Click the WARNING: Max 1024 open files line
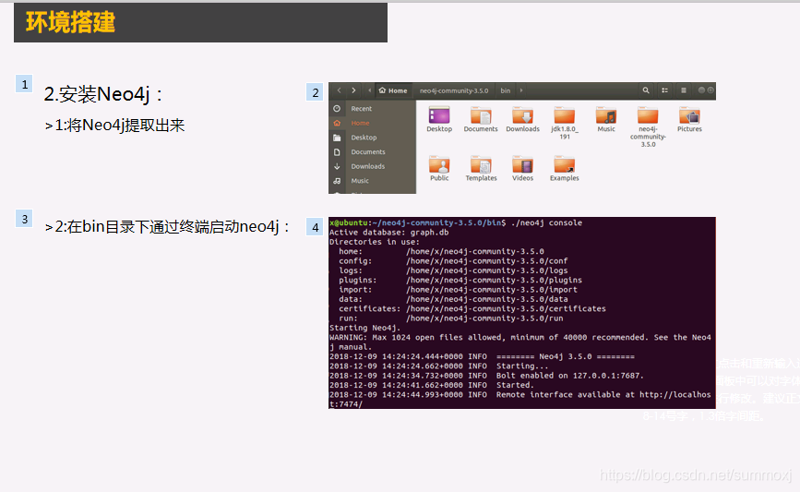This screenshot has width=800, height=492. pos(519,342)
